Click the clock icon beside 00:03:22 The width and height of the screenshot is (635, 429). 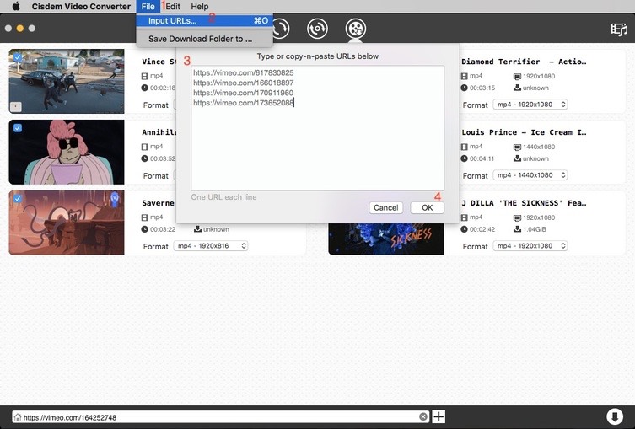pyautogui.click(x=144, y=229)
